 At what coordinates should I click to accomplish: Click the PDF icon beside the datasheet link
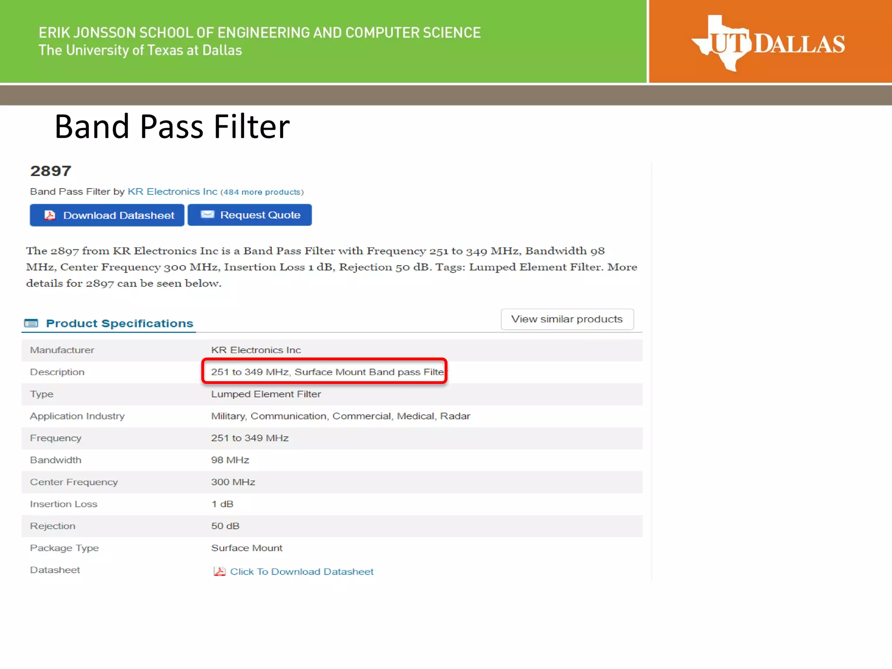220,571
